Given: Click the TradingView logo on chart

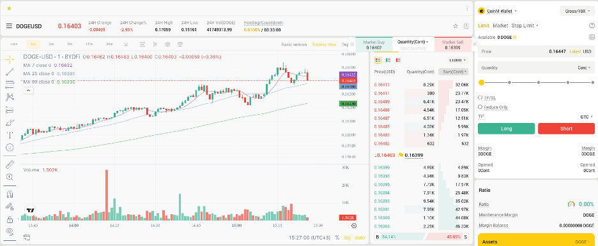Looking at the screenshot, I should [x=31, y=210].
